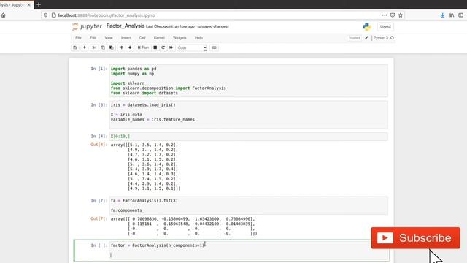Image resolution: width=467 pixels, height=263 pixels.
Task: Close the Jupyter browser tab
Action: pyautogui.click(x=29, y=5)
